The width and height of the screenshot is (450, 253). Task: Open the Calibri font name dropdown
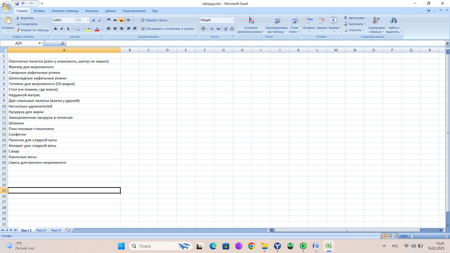coord(75,20)
